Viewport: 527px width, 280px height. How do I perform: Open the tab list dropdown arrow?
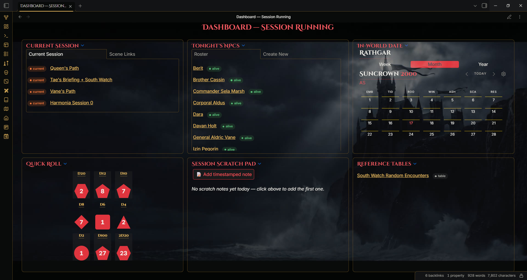475,6
